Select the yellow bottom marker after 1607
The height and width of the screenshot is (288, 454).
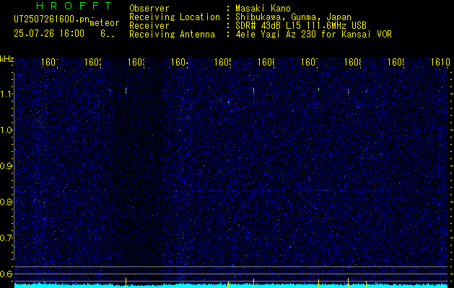click(x=318, y=284)
